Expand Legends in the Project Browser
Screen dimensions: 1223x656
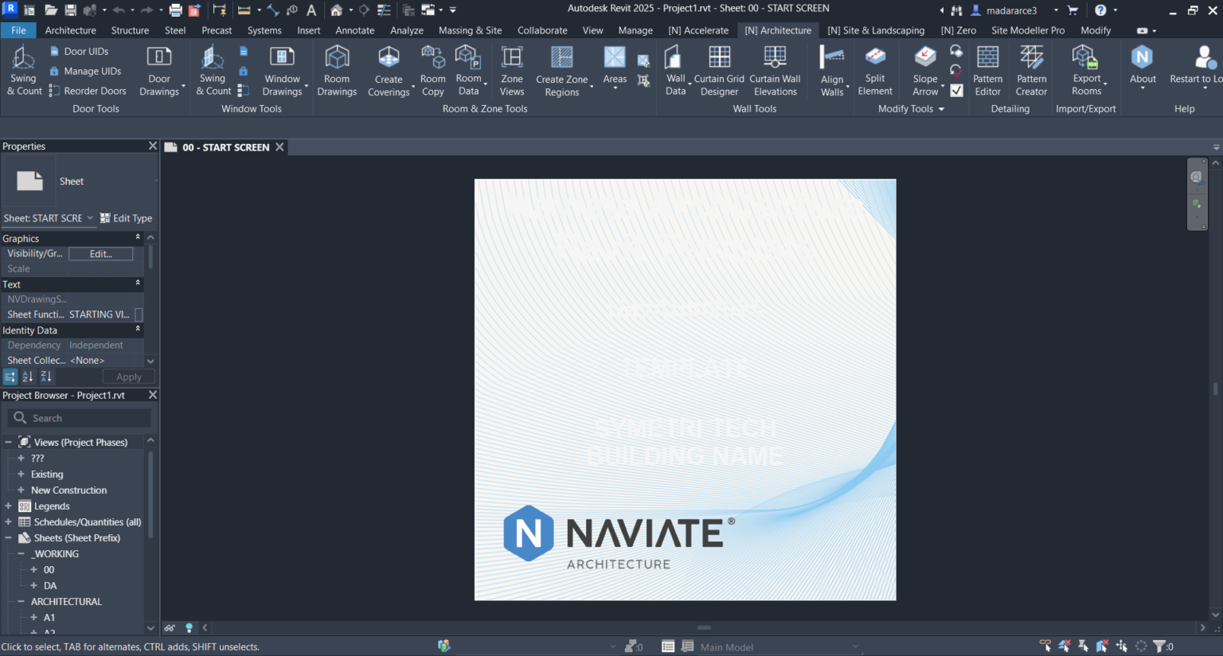tap(9, 506)
